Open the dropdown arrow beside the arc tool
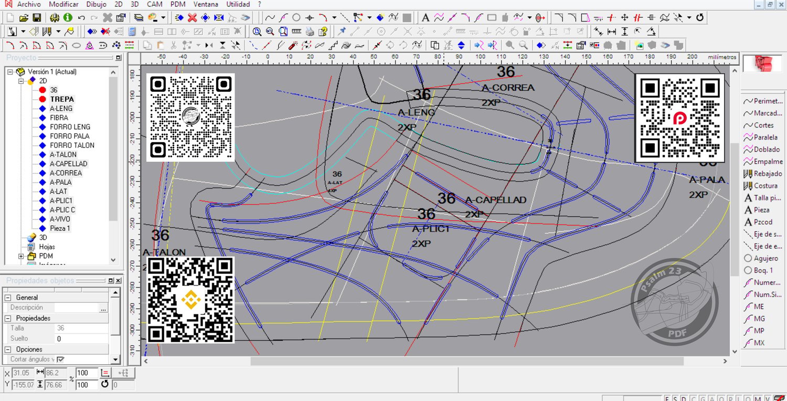This screenshot has width=787, height=401. click(x=334, y=17)
